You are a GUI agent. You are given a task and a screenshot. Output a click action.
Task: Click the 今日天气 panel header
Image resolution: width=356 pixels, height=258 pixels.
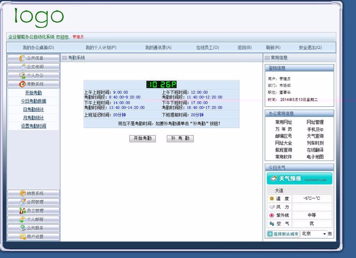(299, 168)
